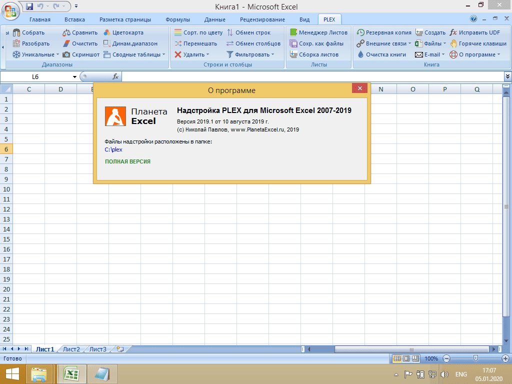The width and height of the screenshot is (512, 384).
Task: Expand the О программе dropdown
Action: 498,54
